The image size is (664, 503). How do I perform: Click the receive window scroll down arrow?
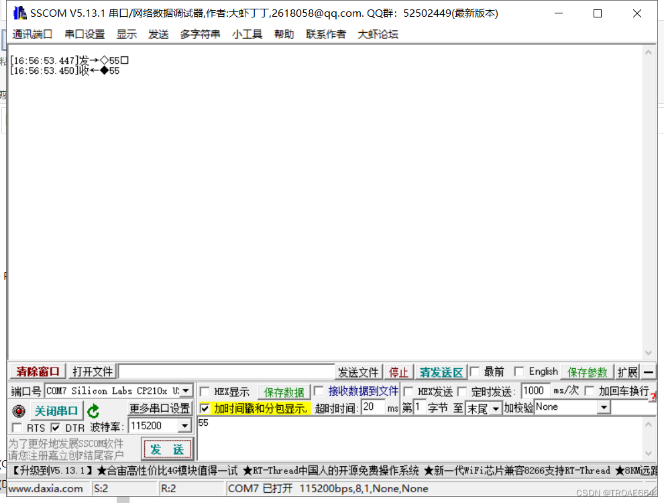[649, 353]
